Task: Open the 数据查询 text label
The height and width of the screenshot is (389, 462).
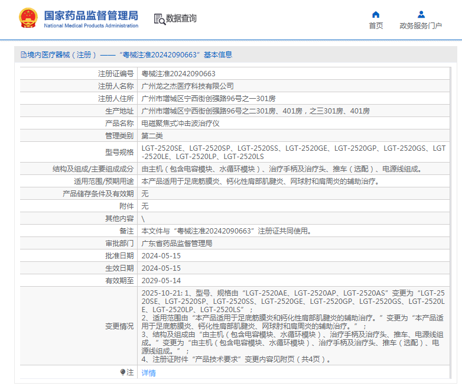Action: click(181, 18)
